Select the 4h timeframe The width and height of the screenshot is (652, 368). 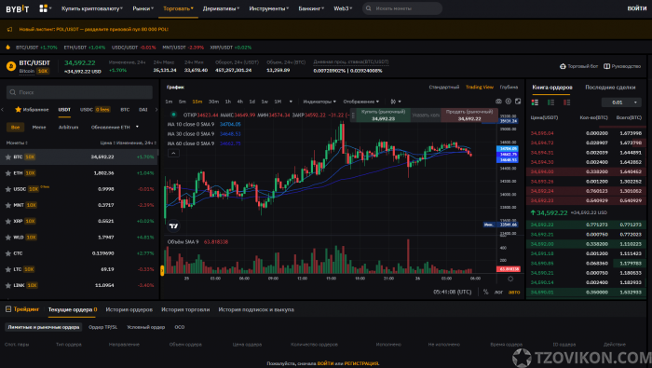pyautogui.click(x=240, y=102)
